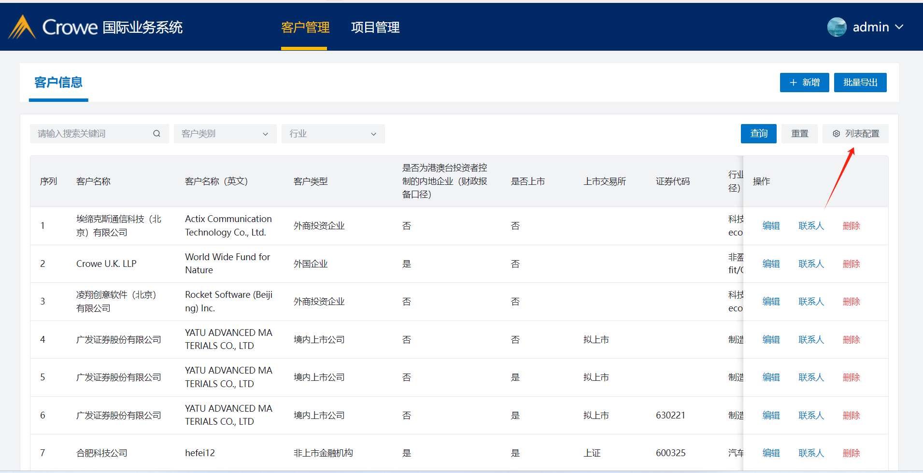Focus the keyword search input field
The height and width of the screenshot is (473, 923).
(x=92, y=134)
